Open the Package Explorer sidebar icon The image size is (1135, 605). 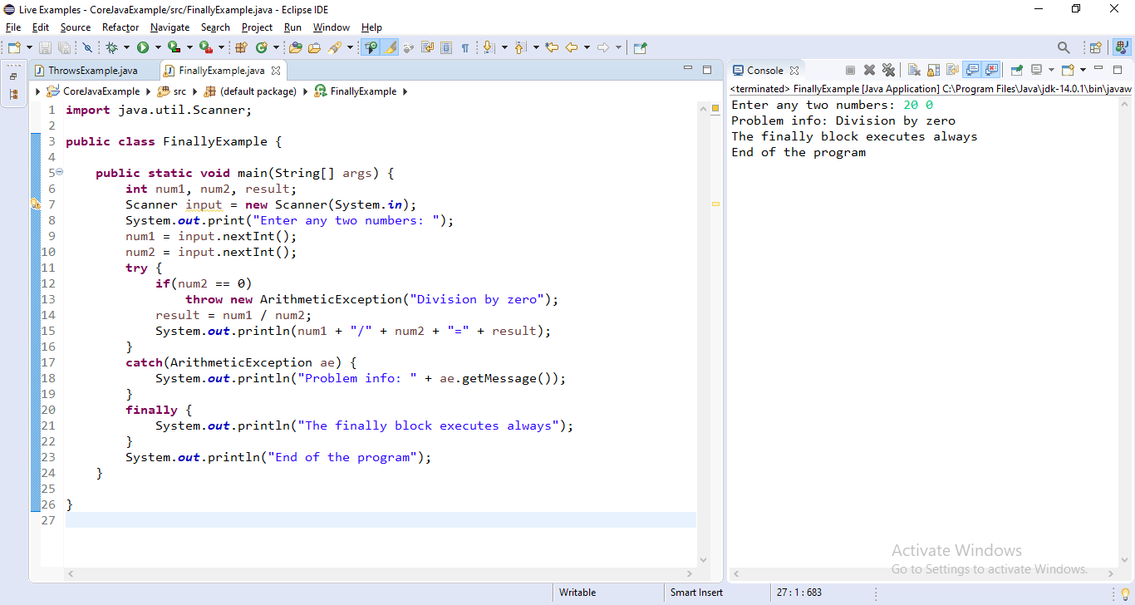click(13, 95)
